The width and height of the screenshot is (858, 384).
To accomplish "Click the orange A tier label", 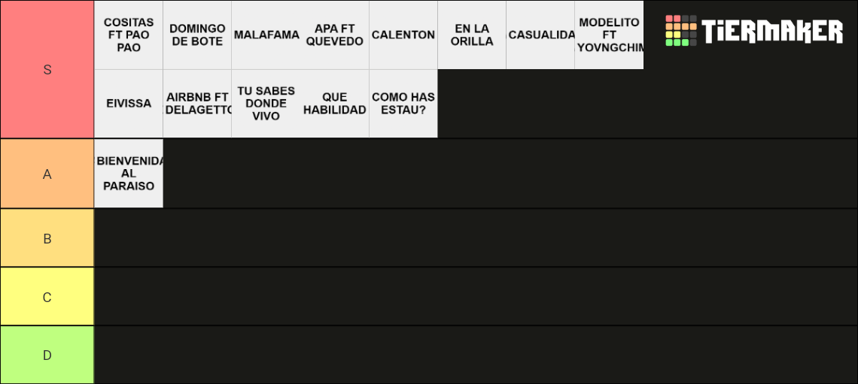I will coord(47,174).
